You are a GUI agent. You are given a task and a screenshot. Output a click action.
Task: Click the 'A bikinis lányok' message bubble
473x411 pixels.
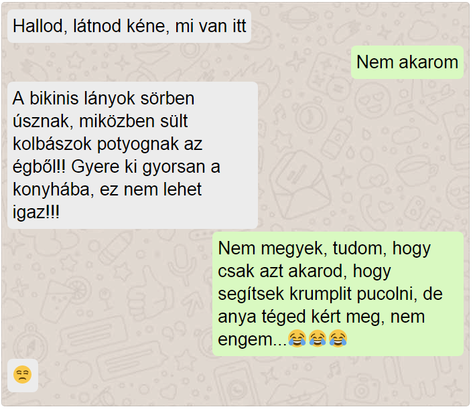click(x=133, y=155)
